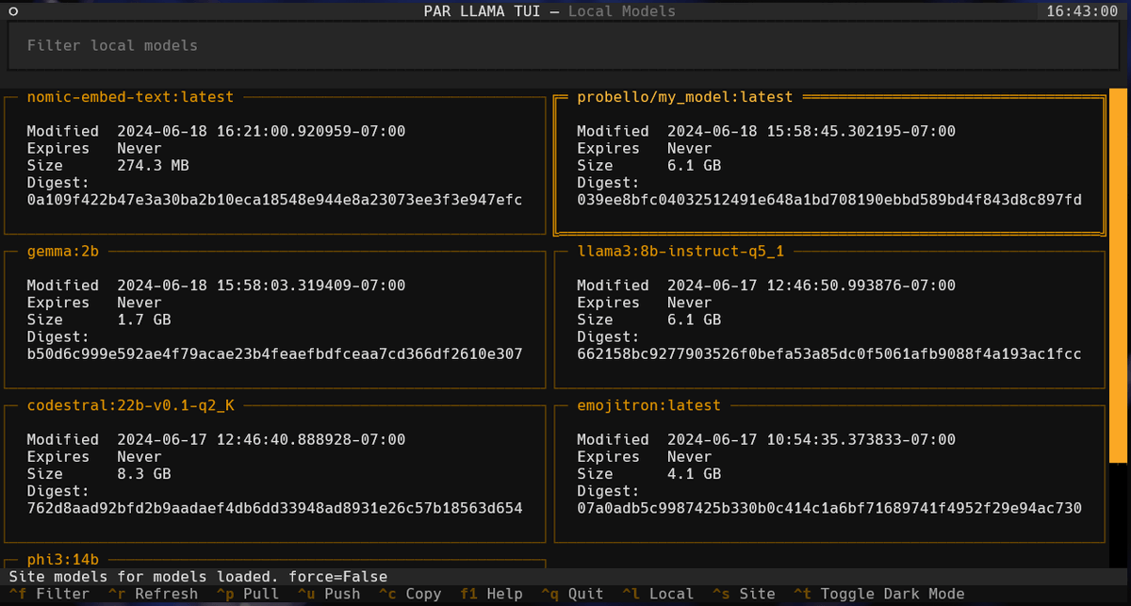Viewport: 1131px width, 606px height.
Task: Click the 1.7 GB size value
Action: (144, 319)
